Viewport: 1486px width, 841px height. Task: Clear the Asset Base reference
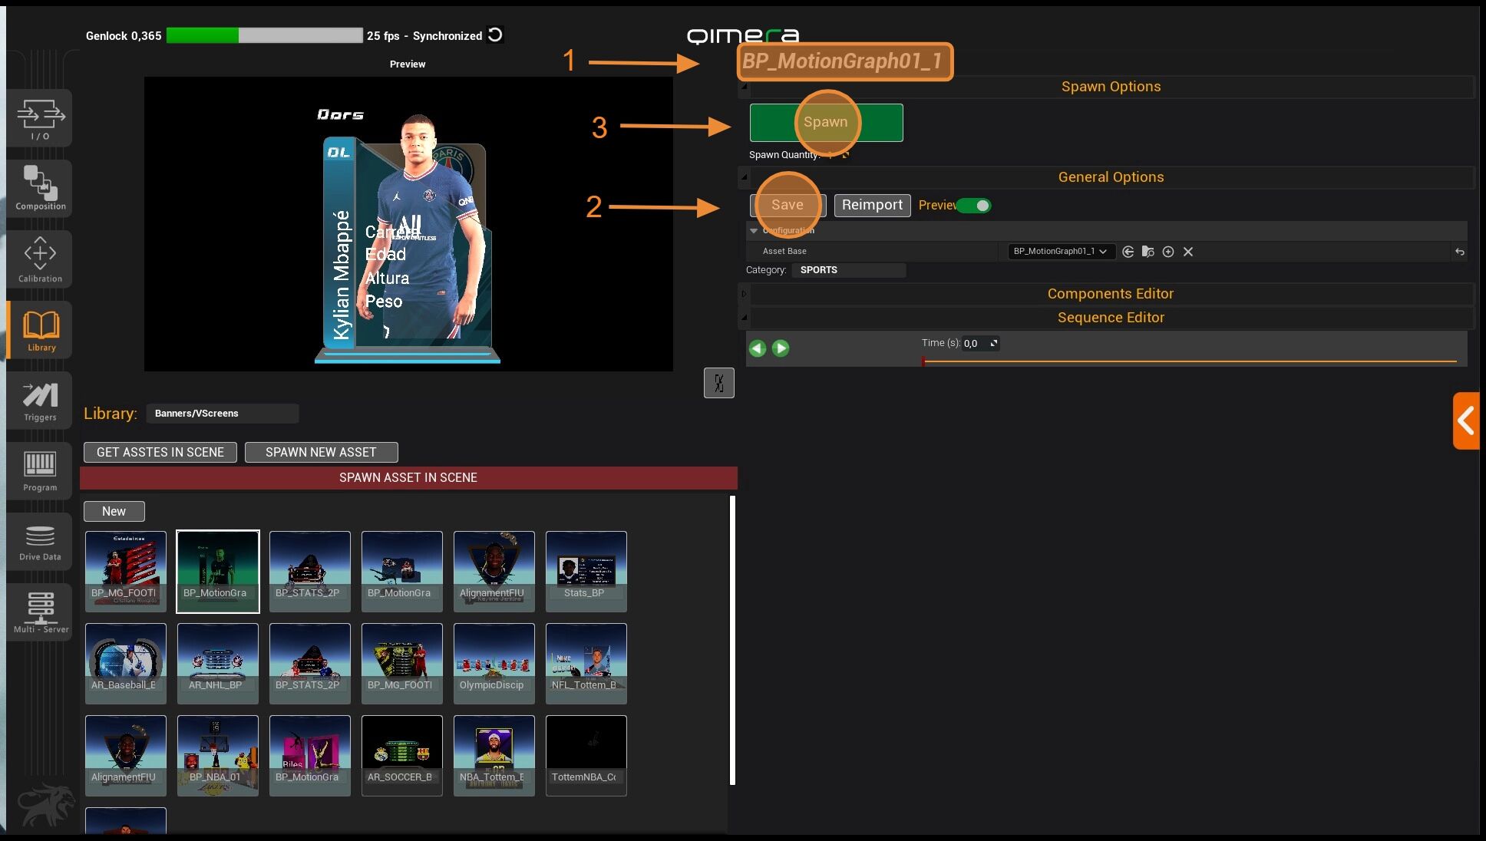[1188, 252]
